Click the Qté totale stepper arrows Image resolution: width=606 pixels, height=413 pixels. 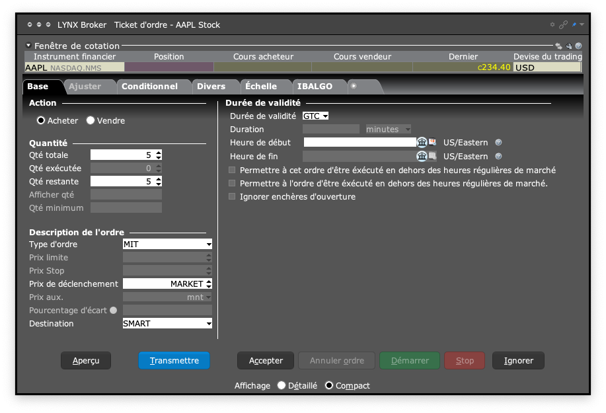pos(159,155)
